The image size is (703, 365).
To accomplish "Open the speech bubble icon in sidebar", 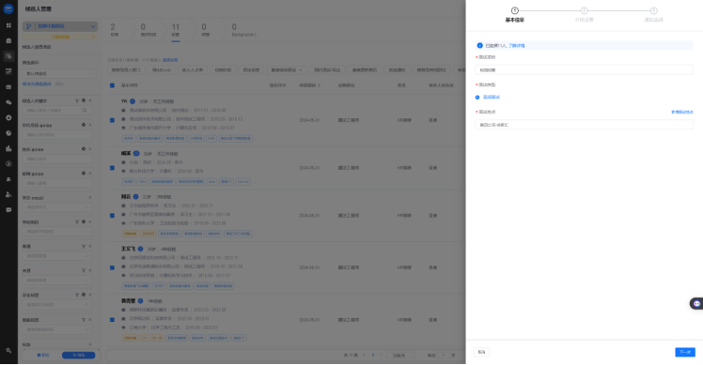I will pyautogui.click(x=8, y=209).
